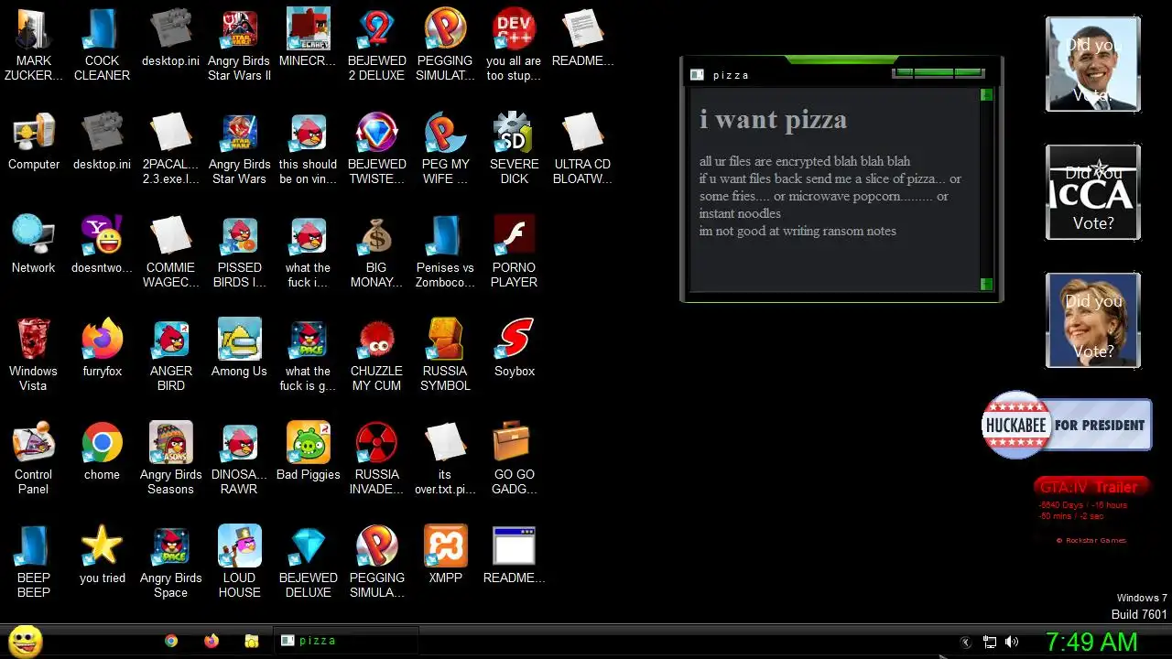This screenshot has width=1172, height=659.
Task: Select the pizza taskbar window button
Action: pyautogui.click(x=345, y=641)
